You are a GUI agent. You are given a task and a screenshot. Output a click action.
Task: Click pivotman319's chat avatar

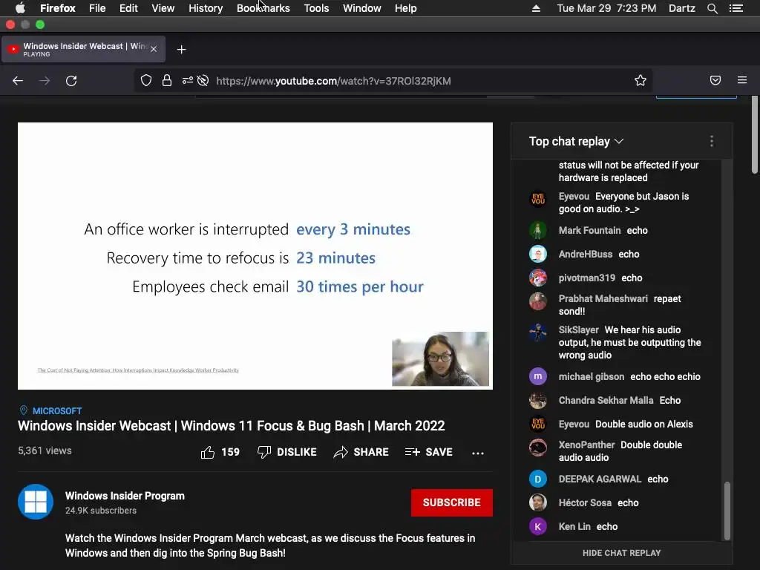click(x=538, y=278)
